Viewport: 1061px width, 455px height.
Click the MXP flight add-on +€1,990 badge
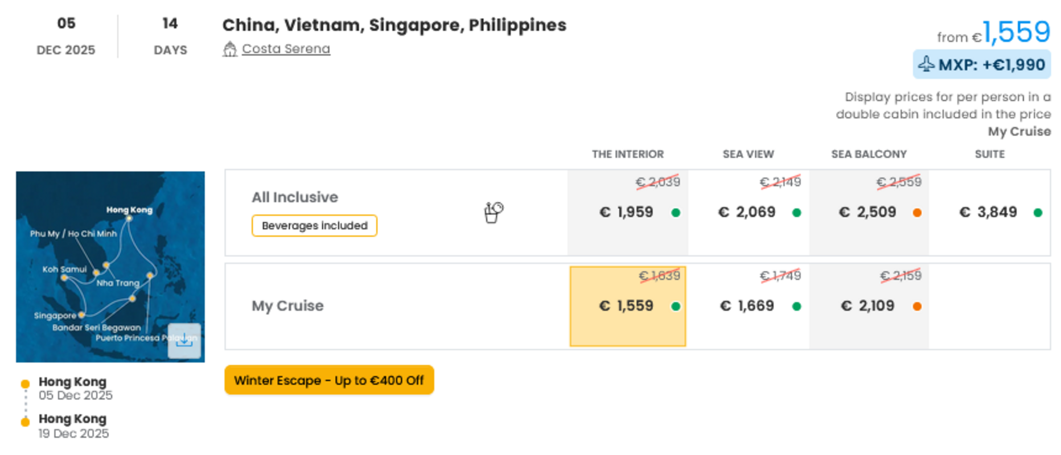pos(982,64)
